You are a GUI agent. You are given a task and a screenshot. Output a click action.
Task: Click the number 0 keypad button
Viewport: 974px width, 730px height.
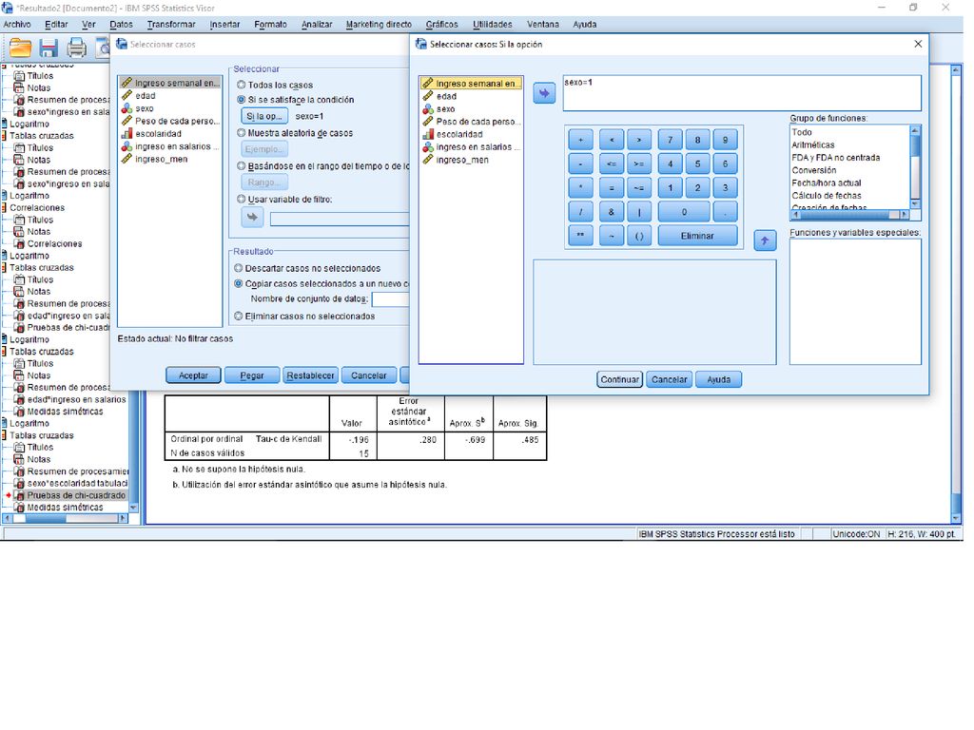684,212
